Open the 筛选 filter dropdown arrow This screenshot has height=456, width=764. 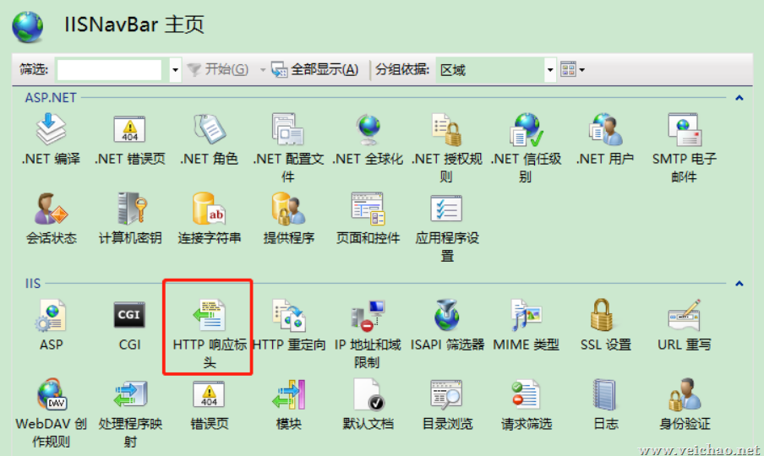175,69
